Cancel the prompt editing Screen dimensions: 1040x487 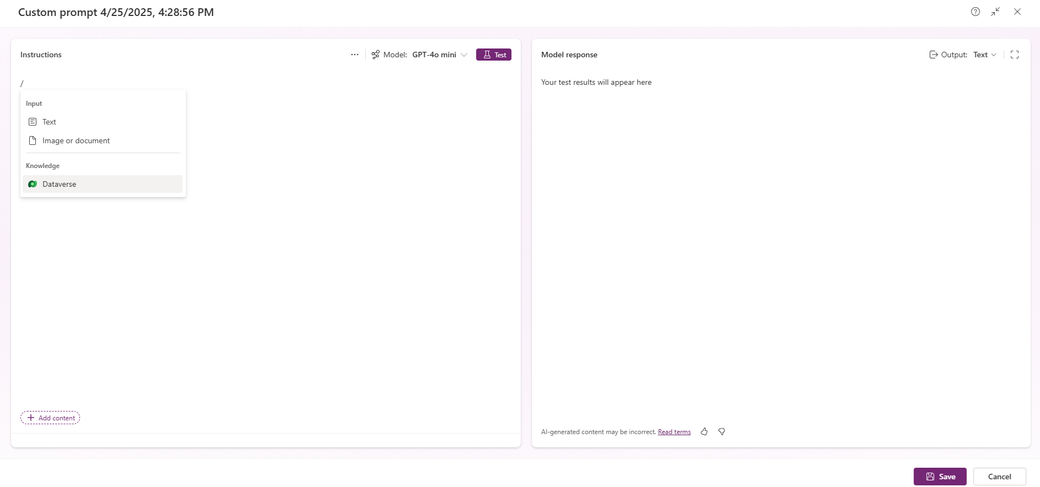coord(1000,477)
